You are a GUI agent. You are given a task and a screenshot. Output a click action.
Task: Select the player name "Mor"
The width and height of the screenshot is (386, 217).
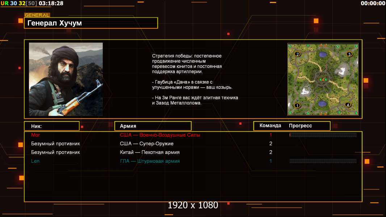click(x=35, y=135)
